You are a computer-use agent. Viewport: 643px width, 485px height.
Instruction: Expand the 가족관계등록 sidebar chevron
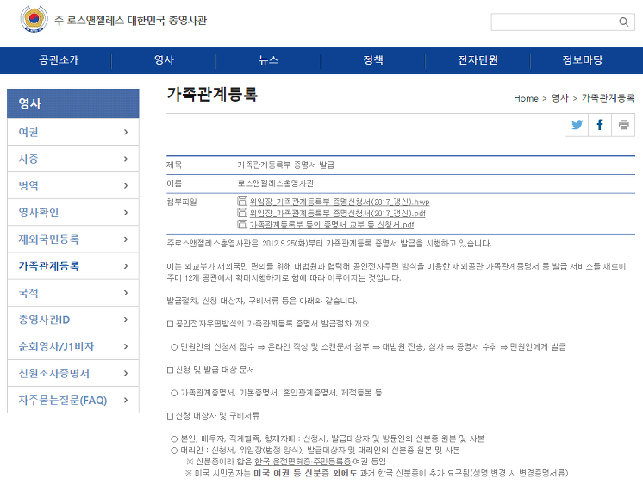(126, 266)
